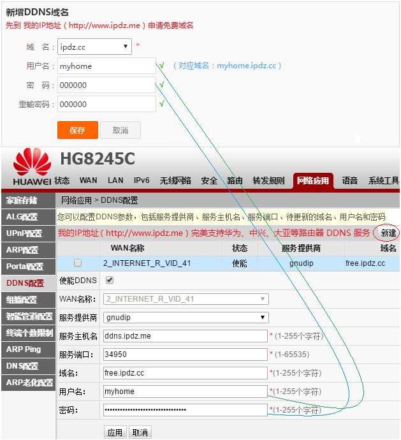Open Portal配置 in the sidebar
401x440 pixels.
coord(28,267)
